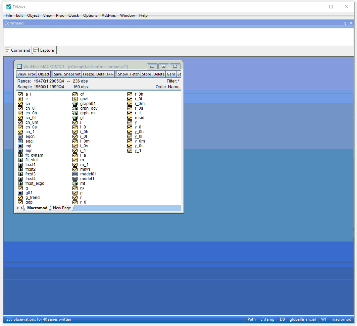This screenshot has width=357, height=326.
Task: Select the frcst_exgo graph icon
Action: pos(20,183)
